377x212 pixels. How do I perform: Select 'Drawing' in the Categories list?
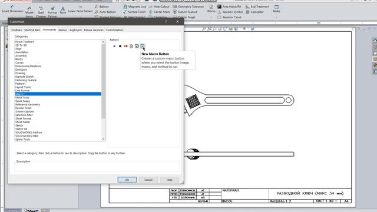click(x=20, y=73)
